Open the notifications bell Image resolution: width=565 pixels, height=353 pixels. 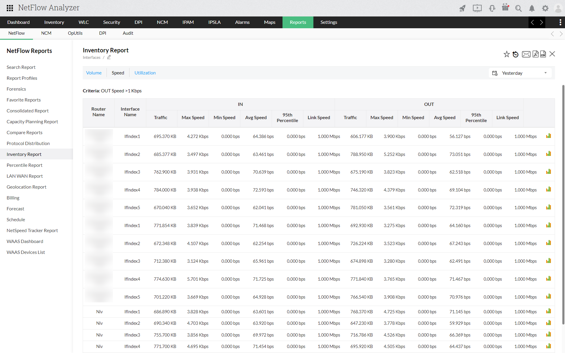[532, 8]
